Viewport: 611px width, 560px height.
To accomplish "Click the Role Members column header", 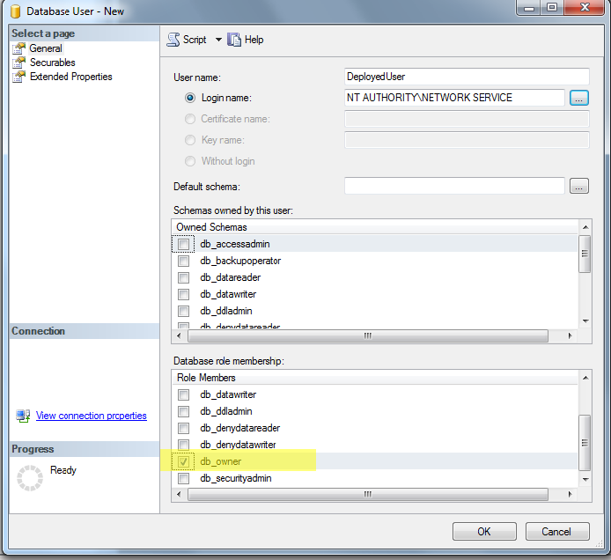I will click(375, 378).
